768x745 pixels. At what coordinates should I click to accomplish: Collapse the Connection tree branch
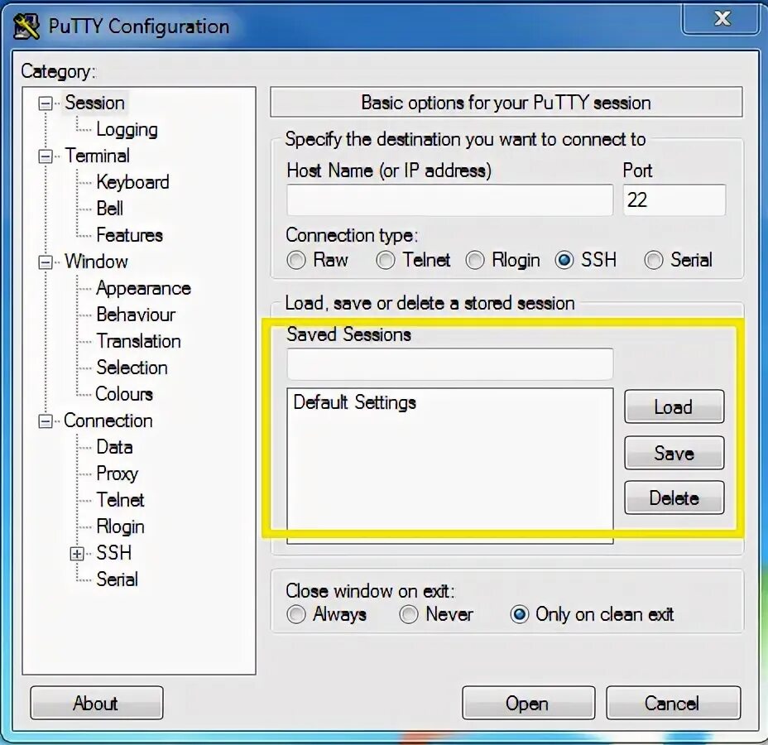point(46,421)
